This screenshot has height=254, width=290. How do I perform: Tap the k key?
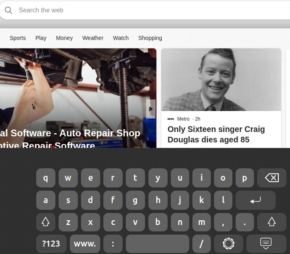click(202, 200)
